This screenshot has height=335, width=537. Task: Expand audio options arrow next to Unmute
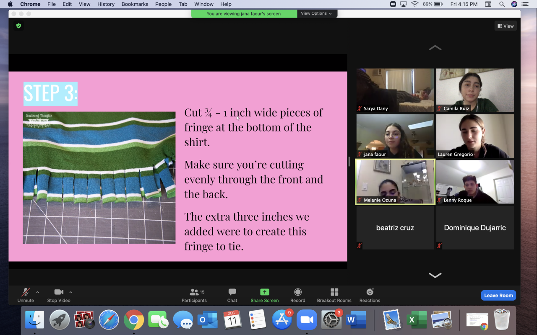click(38, 292)
